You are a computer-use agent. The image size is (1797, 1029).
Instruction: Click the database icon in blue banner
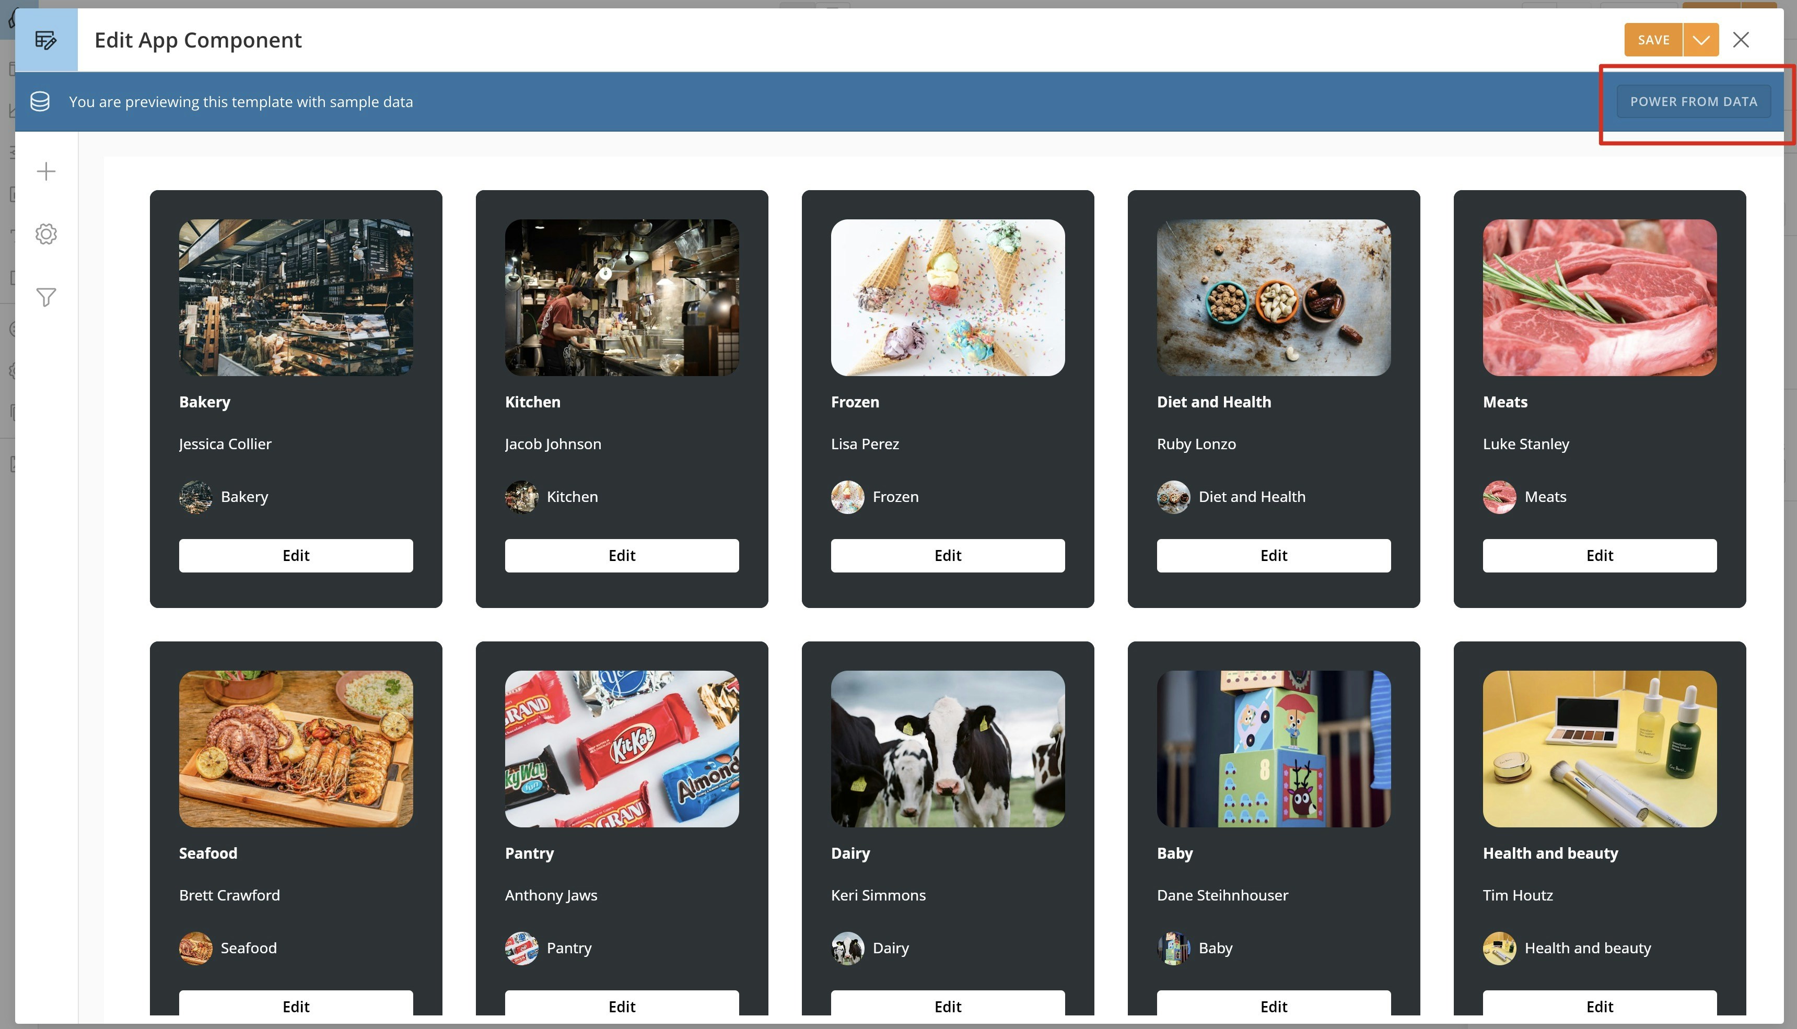click(x=40, y=102)
